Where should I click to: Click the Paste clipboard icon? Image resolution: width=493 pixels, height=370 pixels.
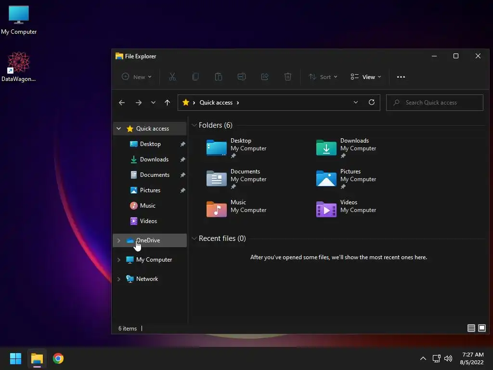coord(218,77)
